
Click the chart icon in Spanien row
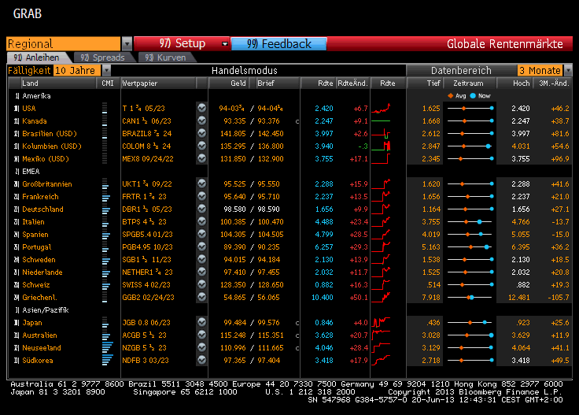pos(201,234)
